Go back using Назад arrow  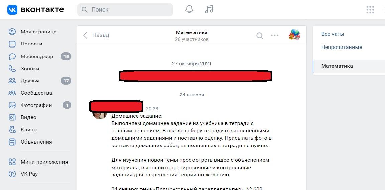coord(96,35)
